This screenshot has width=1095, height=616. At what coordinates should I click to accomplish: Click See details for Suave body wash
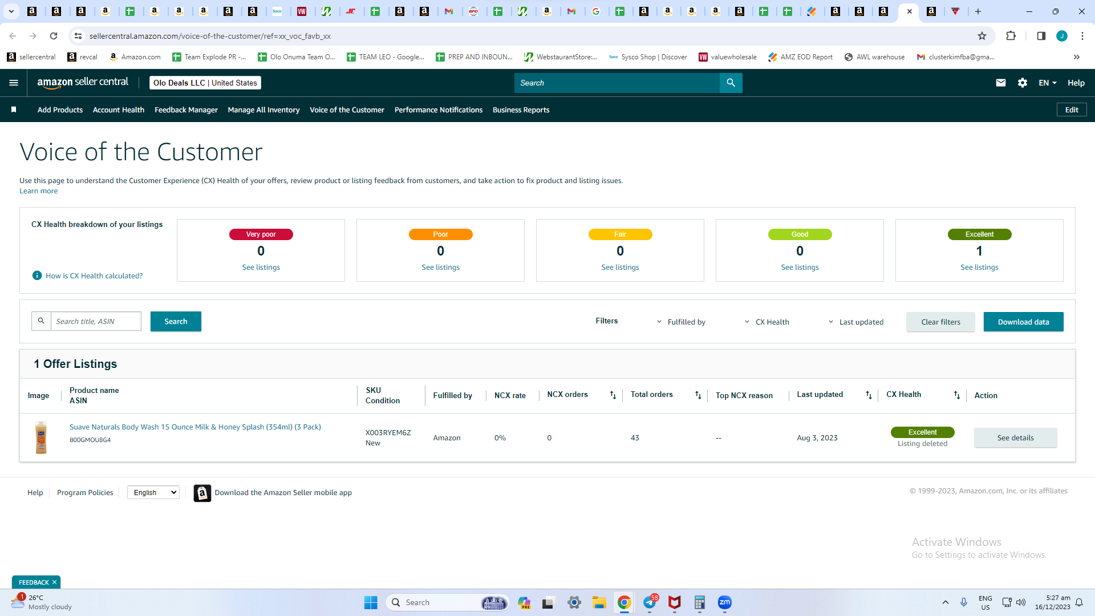pos(1016,437)
